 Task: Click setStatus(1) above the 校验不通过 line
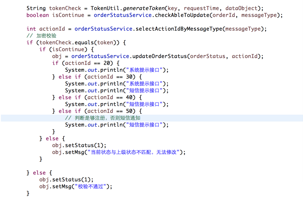pos(71,180)
